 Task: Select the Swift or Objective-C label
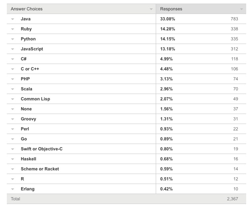[x=42, y=149]
